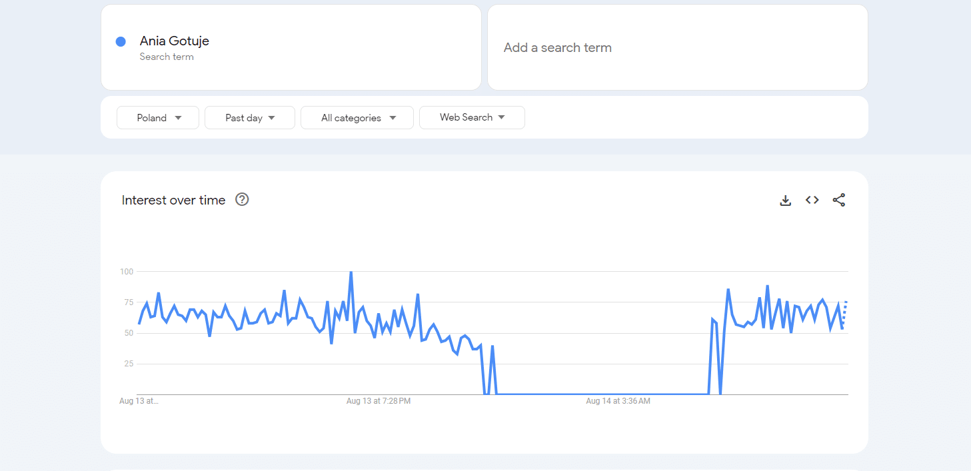Click the 25 y-axis value
This screenshot has width=971, height=471.
click(x=129, y=364)
